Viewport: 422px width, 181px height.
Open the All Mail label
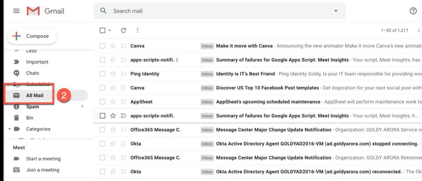35,95
